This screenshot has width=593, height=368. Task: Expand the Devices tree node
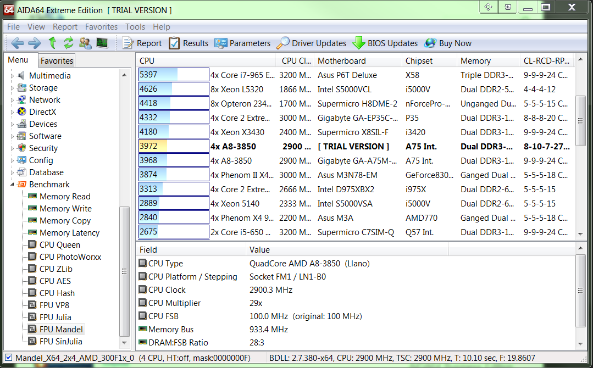(x=12, y=124)
